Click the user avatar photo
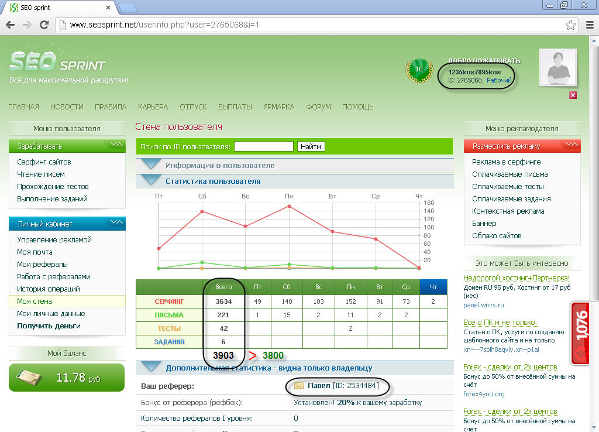 557,68
